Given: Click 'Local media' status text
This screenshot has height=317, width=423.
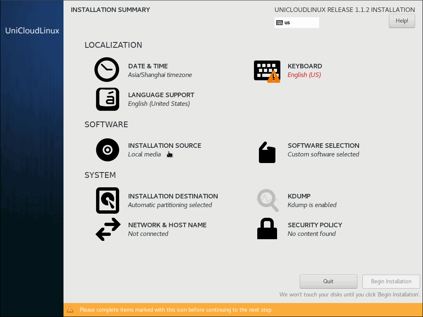Looking at the screenshot, I should [144, 154].
